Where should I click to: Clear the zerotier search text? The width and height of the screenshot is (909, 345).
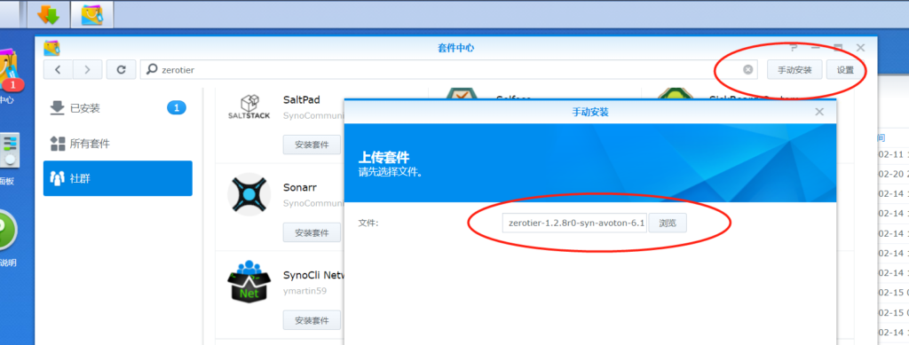[747, 69]
